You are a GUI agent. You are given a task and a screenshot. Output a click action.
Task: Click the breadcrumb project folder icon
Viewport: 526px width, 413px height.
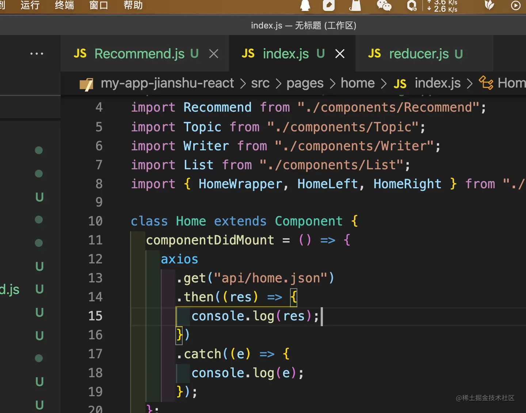pos(87,84)
